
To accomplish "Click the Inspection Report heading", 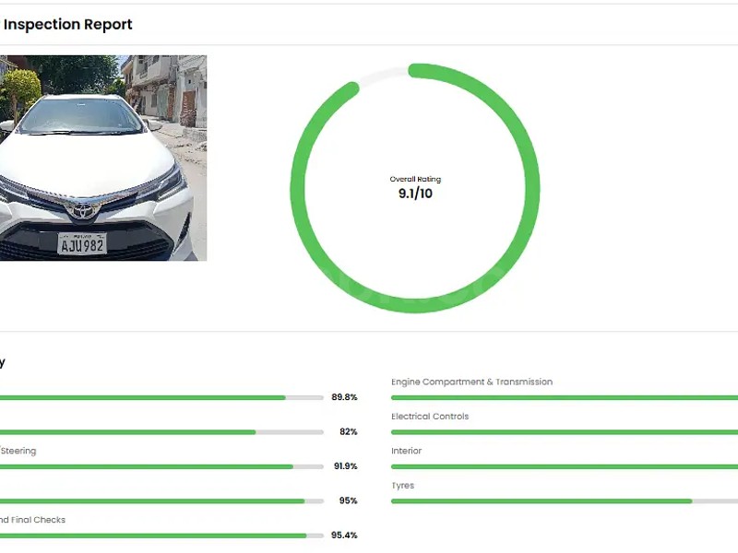I will 67,25.
